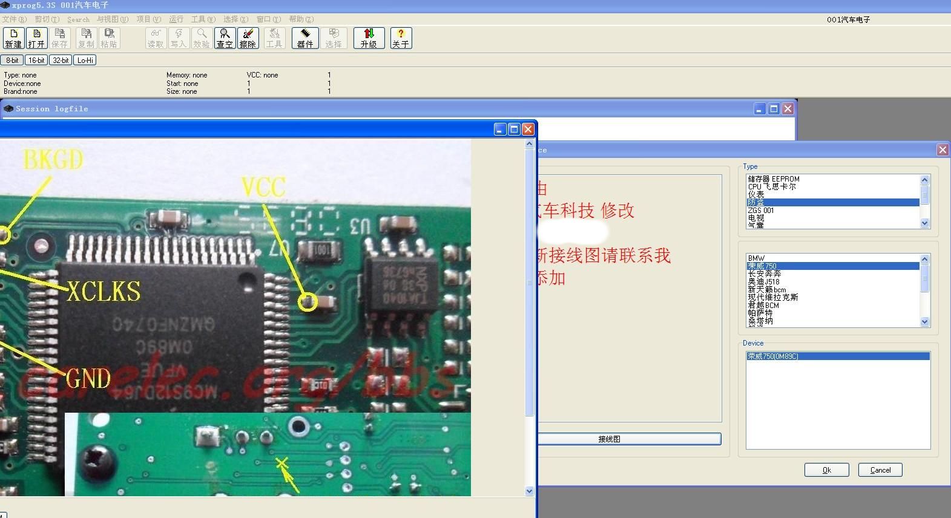Viewport: 951px width, 518px height.
Task: Open the 选择 menu in menu bar
Action: pyautogui.click(x=235, y=19)
